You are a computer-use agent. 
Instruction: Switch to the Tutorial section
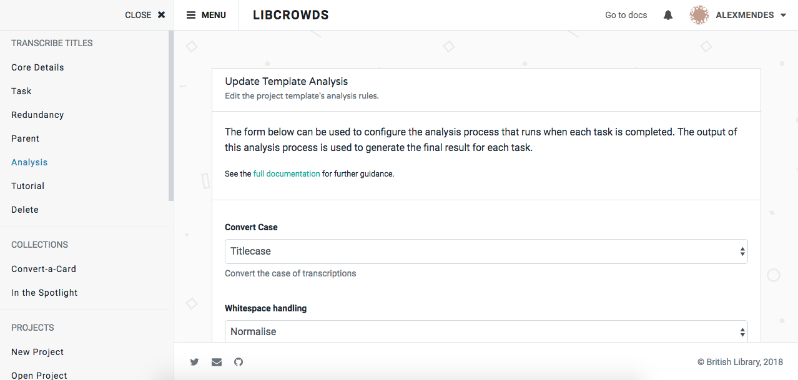click(27, 185)
